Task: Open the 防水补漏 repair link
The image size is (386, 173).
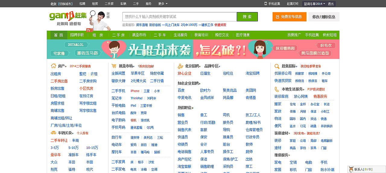Action: tap(327, 169)
